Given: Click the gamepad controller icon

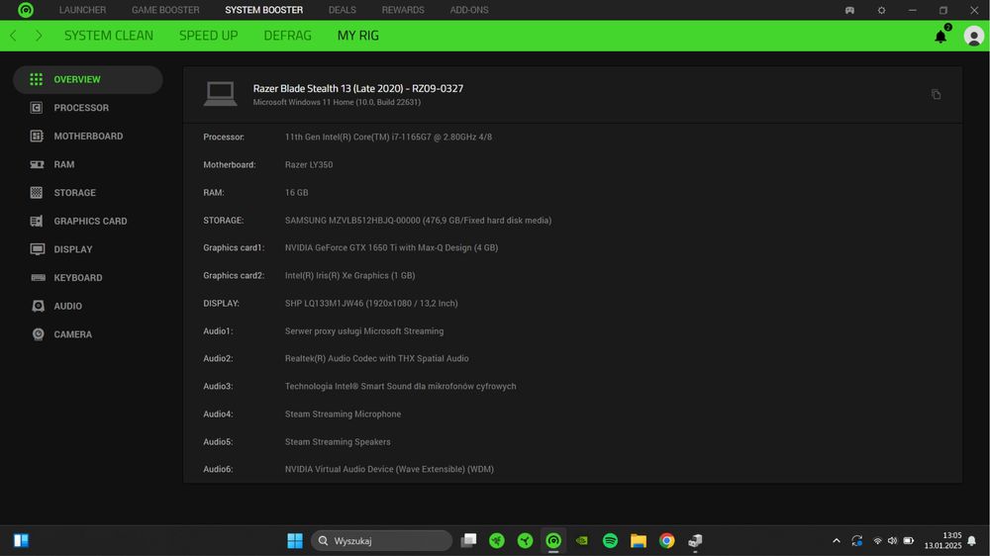Looking at the screenshot, I should tap(849, 10).
